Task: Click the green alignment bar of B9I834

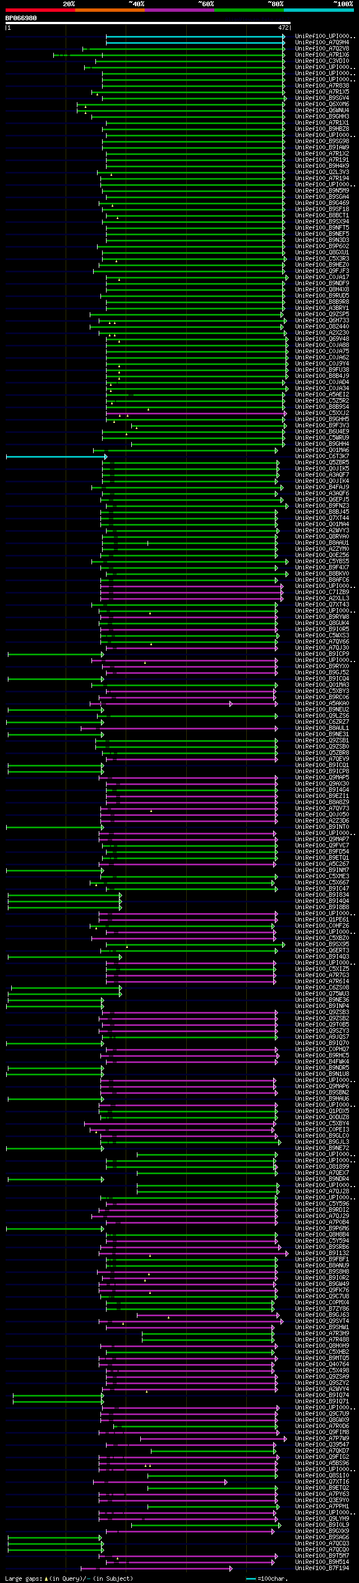Action: pos(65,895)
